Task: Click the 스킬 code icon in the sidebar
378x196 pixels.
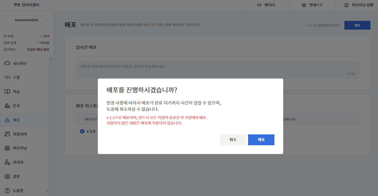Action: pos(7,77)
